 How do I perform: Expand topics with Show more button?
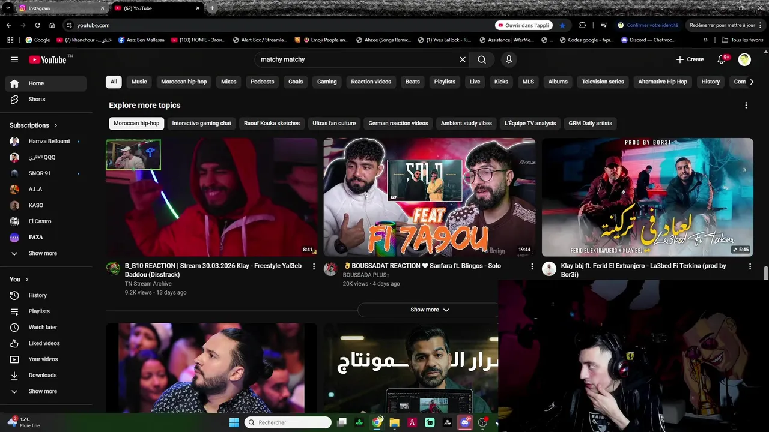click(430, 310)
